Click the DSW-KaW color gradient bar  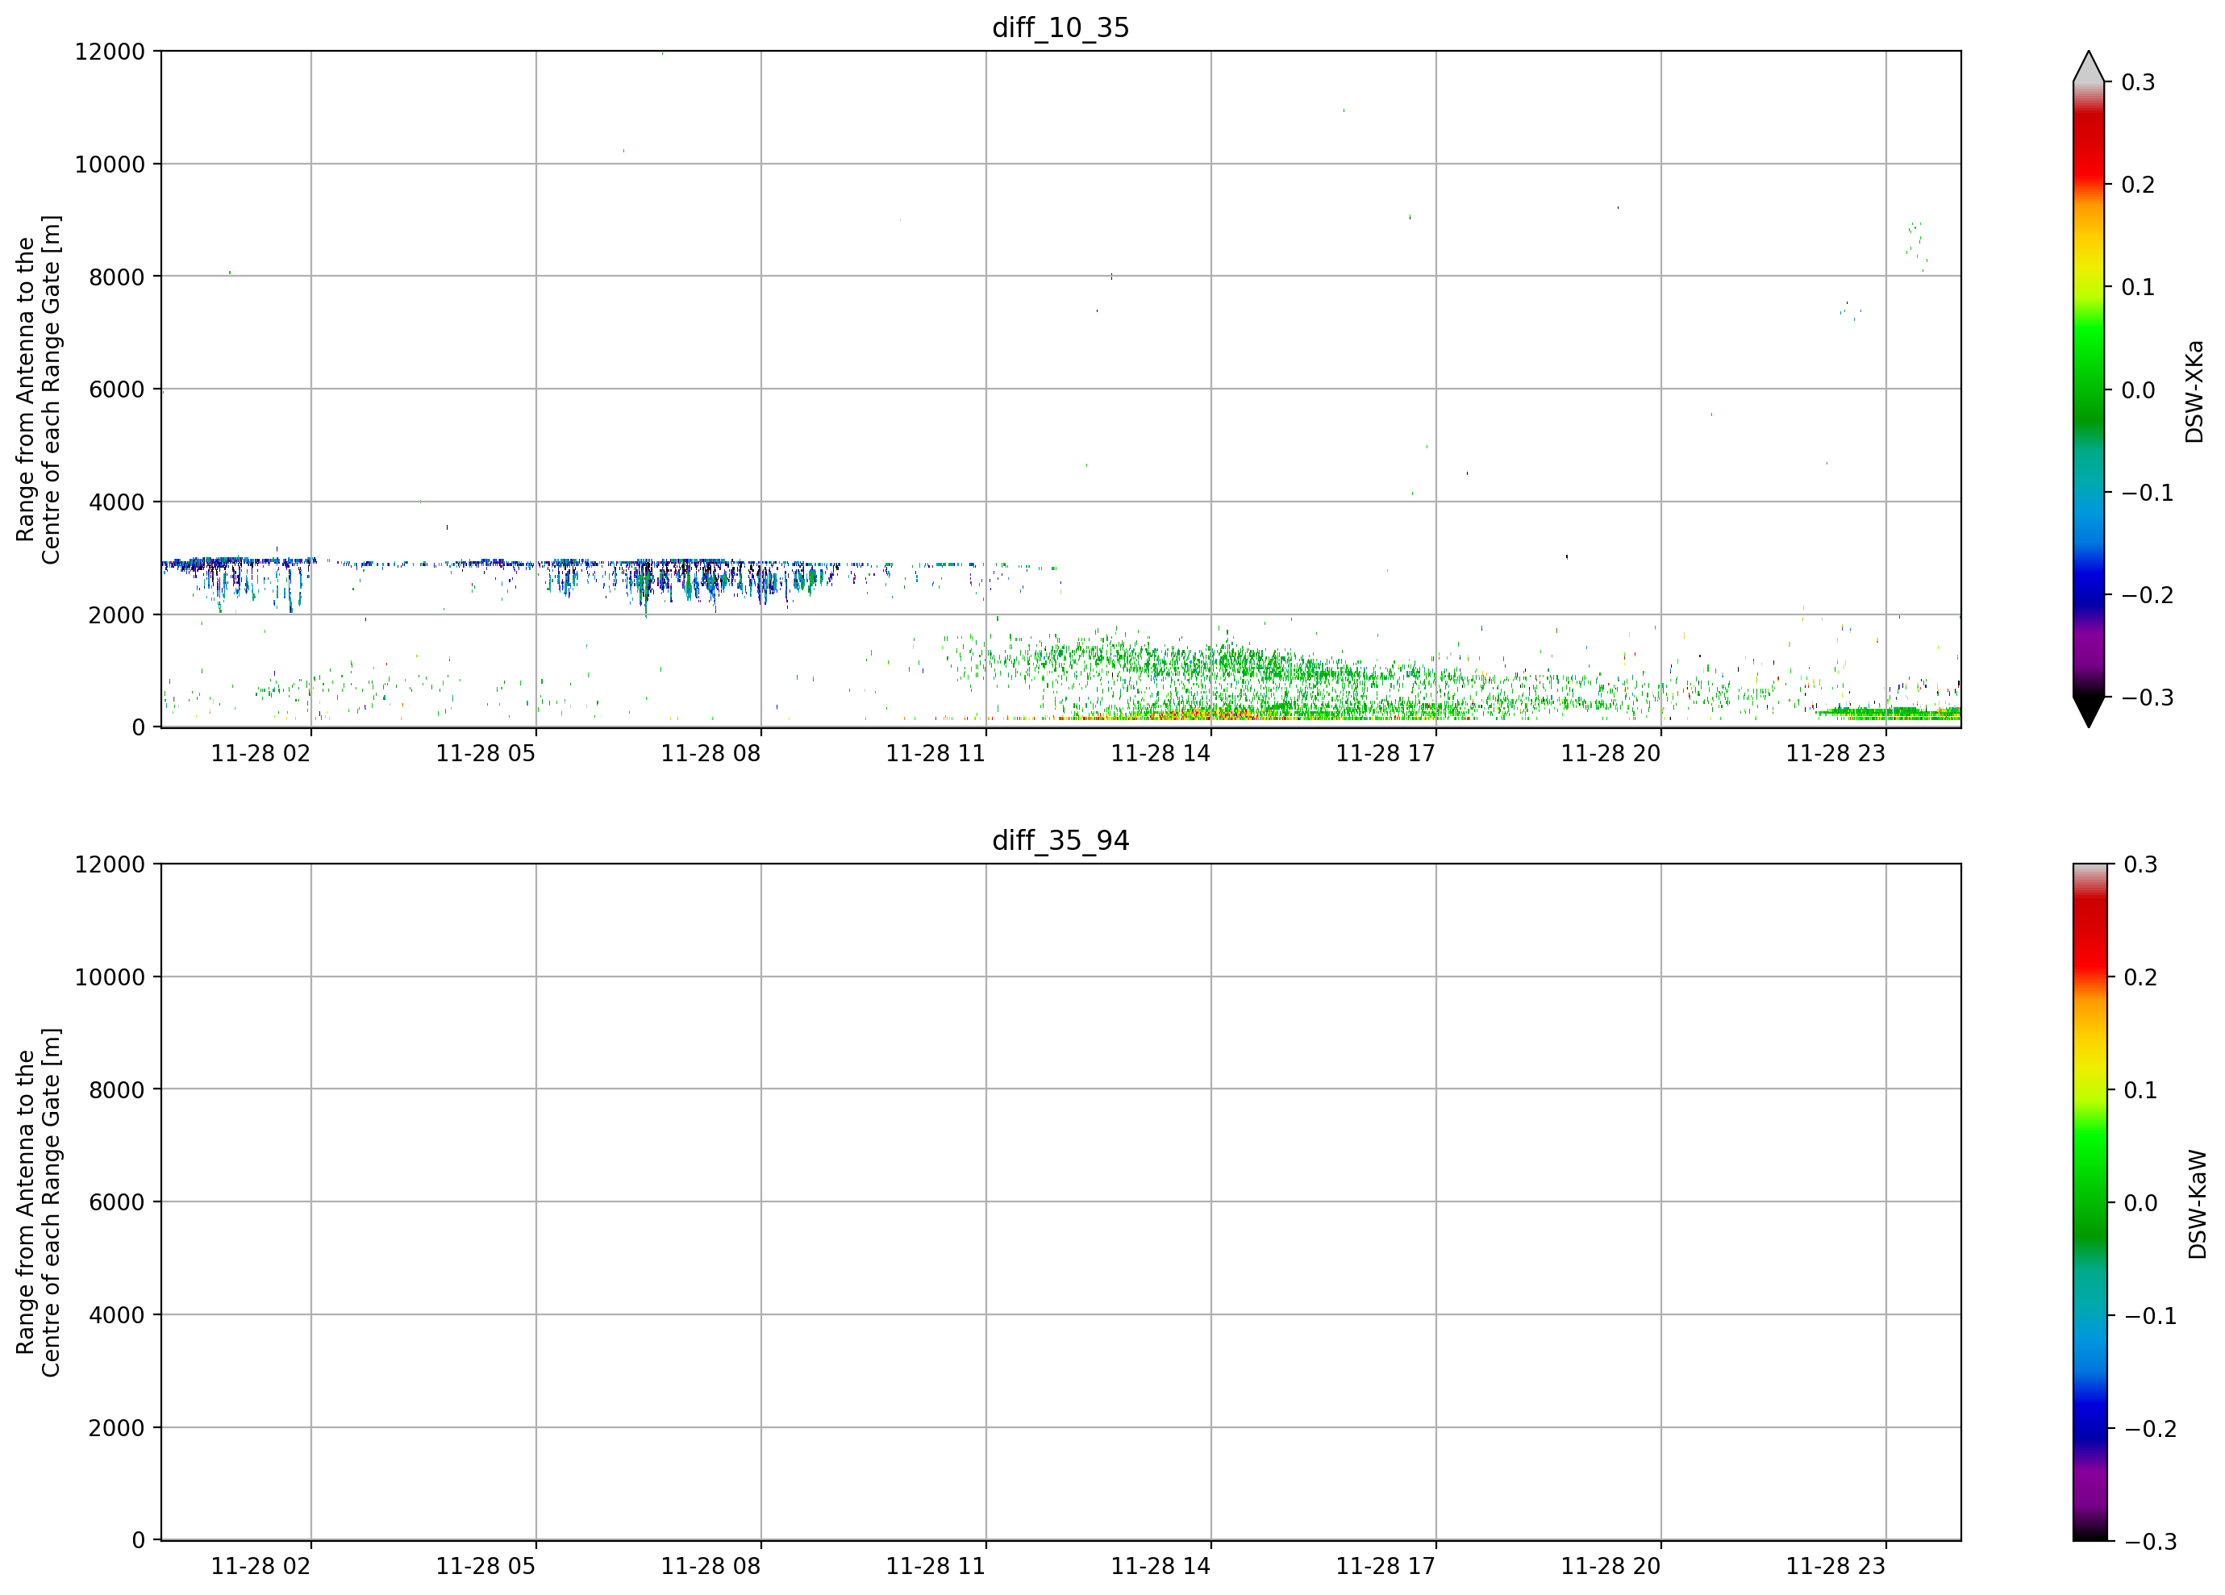2089,1202
